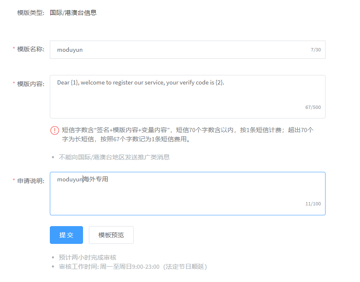Click the 预计两小时完成审核 note
This screenshot has height=282, width=360.
point(88,258)
